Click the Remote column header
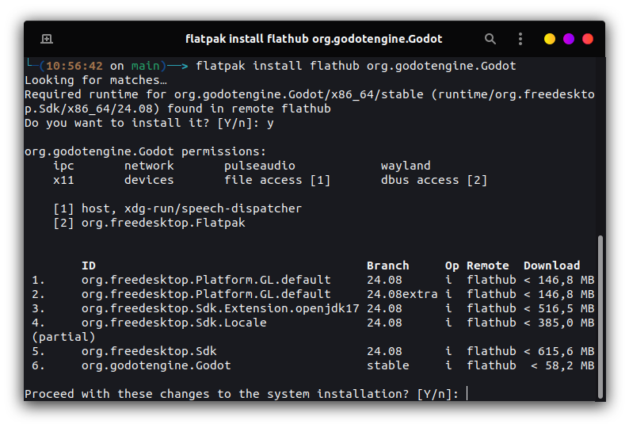Screen dimensions: 629x428 pos(487,266)
